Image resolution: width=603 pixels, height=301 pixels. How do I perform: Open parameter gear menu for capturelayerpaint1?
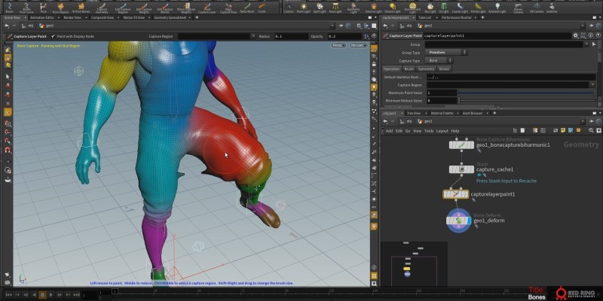575,35
